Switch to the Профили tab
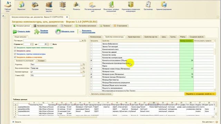This screenshot has height=124, width=221. click(x=105, y=26)
